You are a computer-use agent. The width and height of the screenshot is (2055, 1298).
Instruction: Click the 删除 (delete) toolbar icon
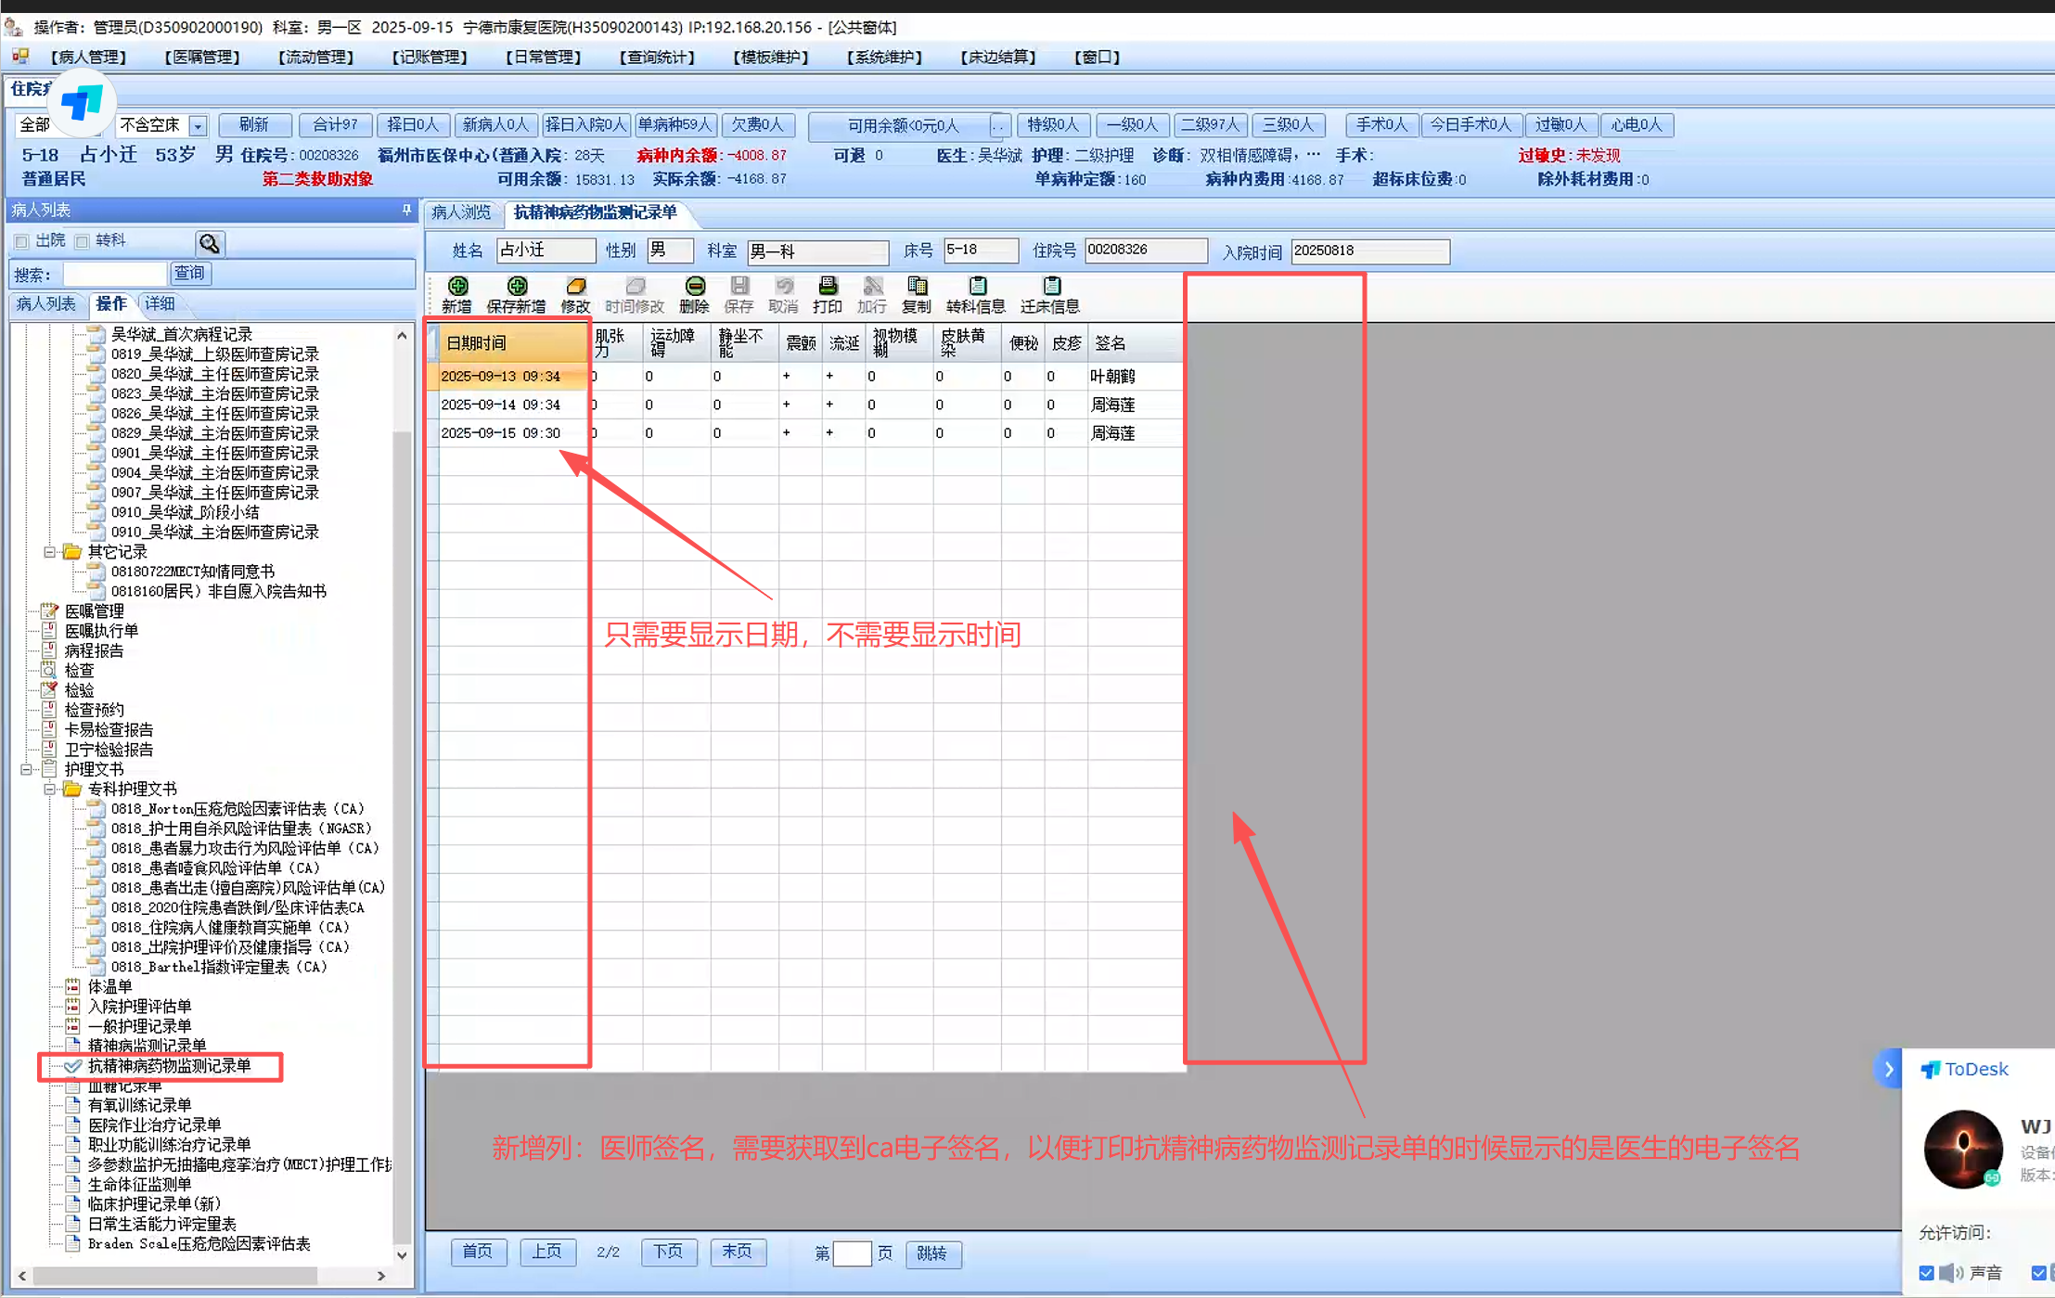point(694,286)
